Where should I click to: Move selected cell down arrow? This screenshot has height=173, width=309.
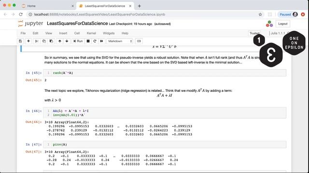(x=67, y=41)
